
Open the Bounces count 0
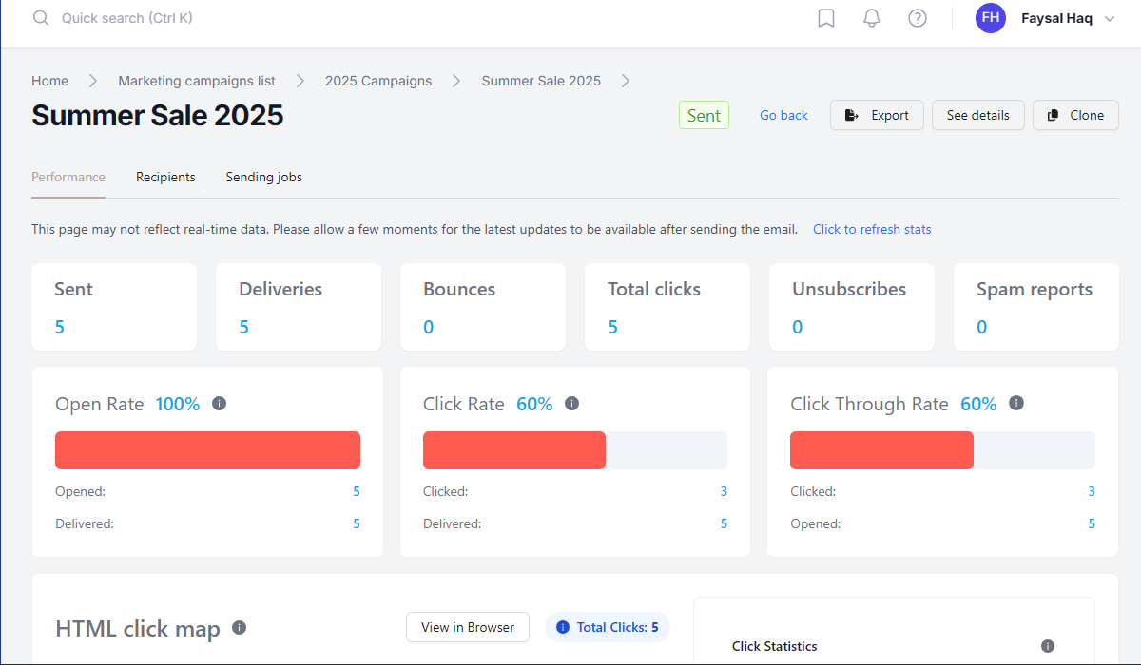pos(428,327)
